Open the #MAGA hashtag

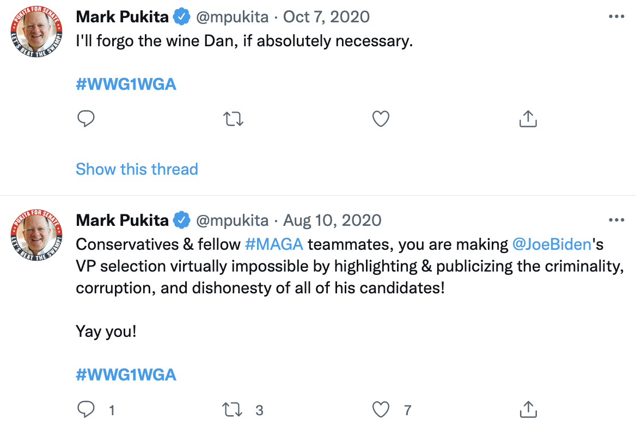click(275, 244)
